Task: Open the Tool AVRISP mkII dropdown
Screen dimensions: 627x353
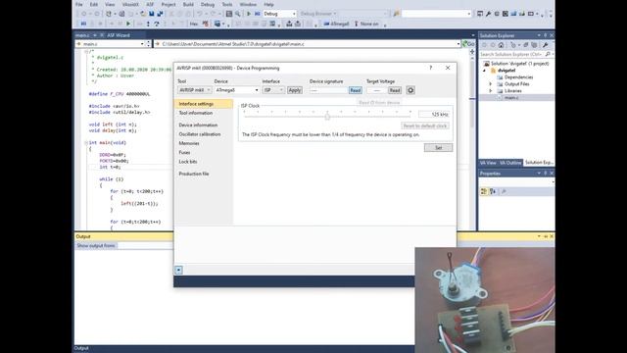Action: tap(194, 90)
